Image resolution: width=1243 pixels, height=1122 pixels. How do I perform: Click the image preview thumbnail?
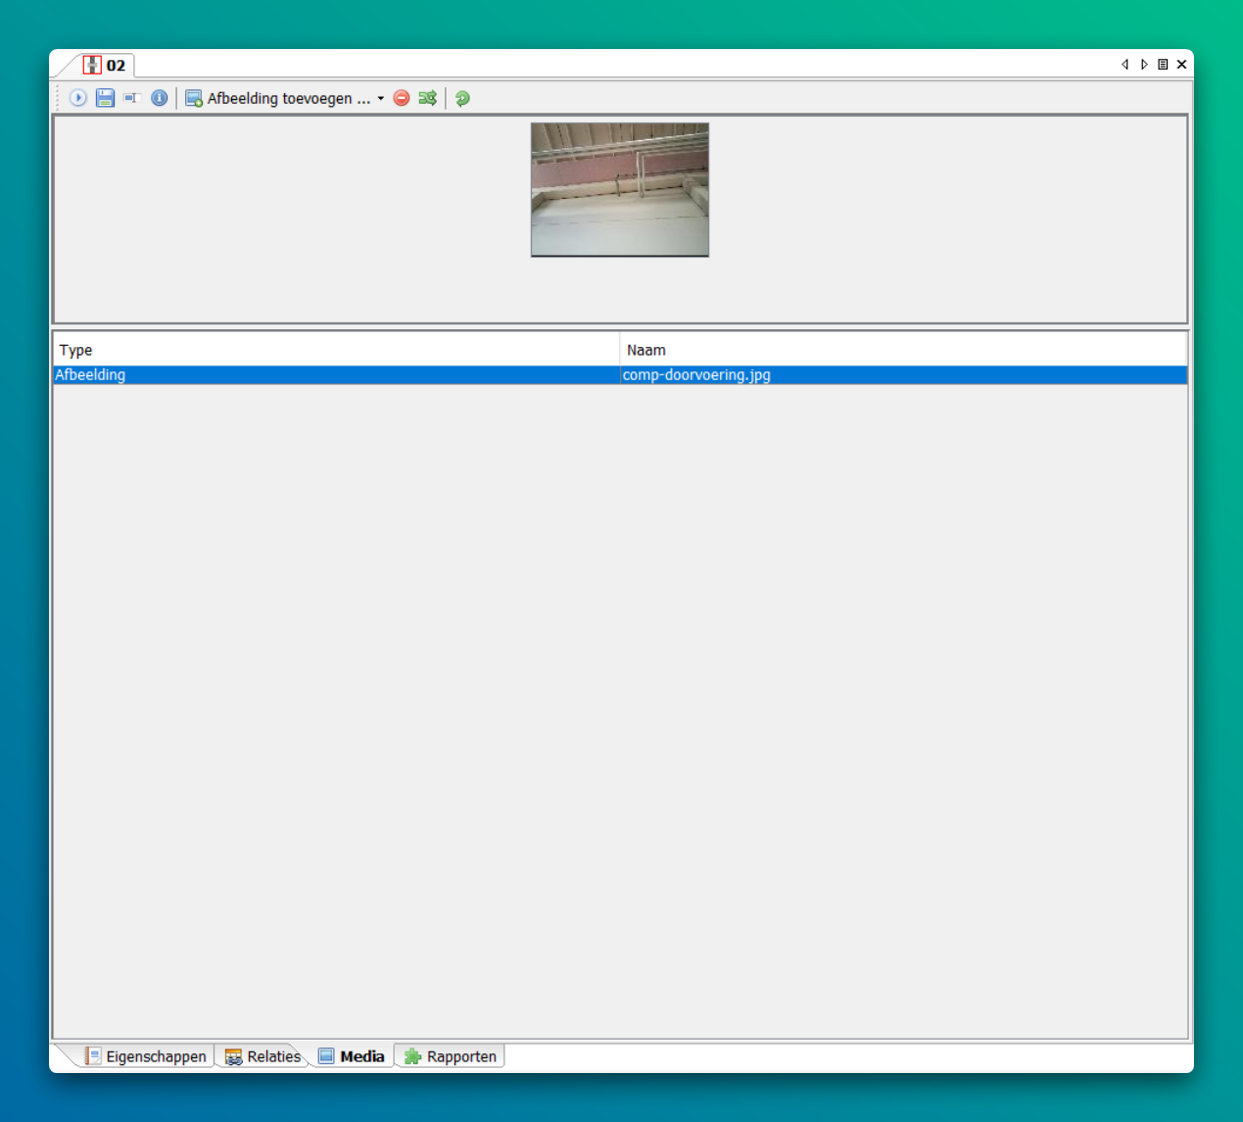pyautogui.click(x=619, y=189)
